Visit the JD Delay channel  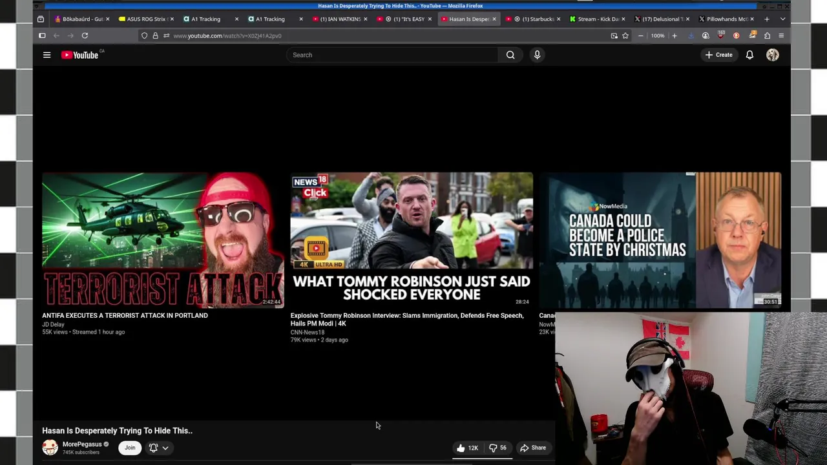pyautogui.click(x=53, y=324)
